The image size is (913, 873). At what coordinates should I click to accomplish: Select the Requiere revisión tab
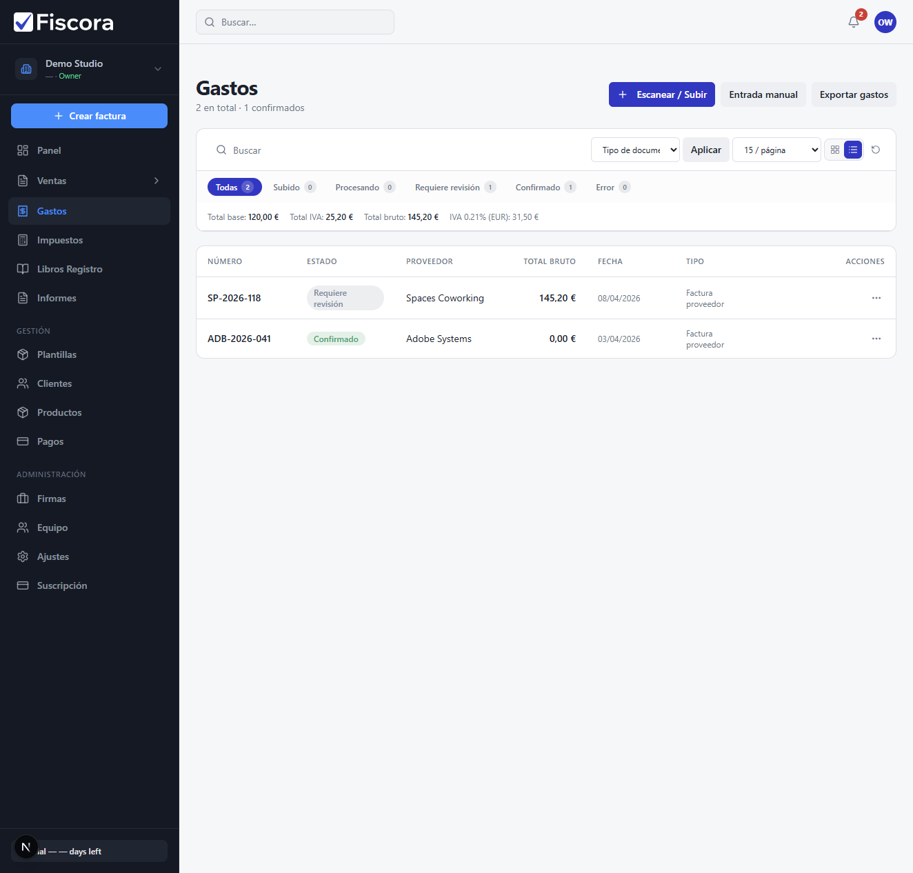[455, 187]
